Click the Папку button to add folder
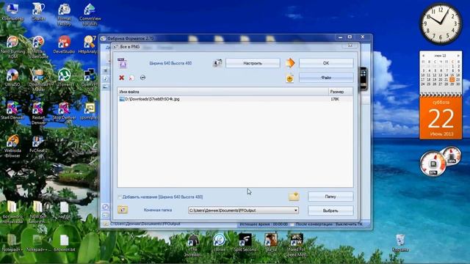The image size is (470, 264). [330, 197]
